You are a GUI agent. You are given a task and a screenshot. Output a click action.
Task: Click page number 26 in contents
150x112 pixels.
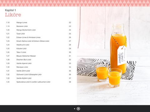70,37
